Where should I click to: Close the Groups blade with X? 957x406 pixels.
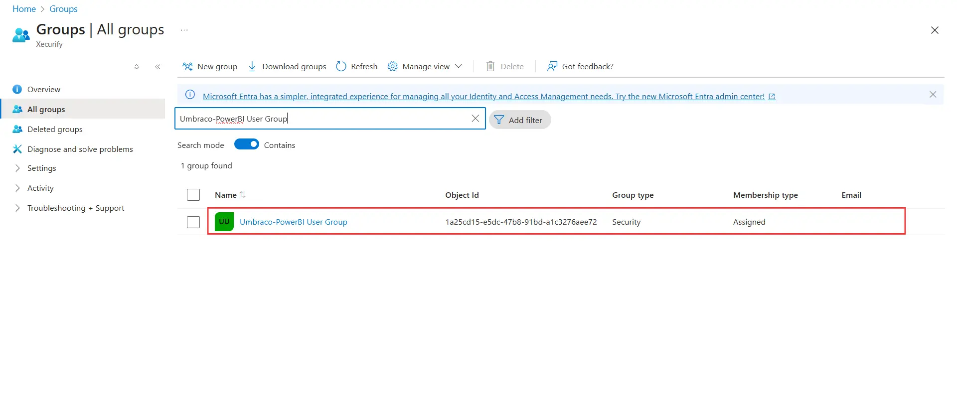pos(935,30)
